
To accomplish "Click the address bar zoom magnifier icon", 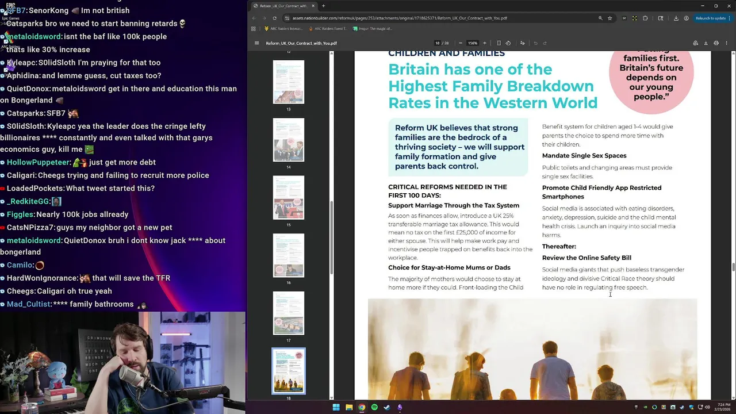I will tap(601, 18).
